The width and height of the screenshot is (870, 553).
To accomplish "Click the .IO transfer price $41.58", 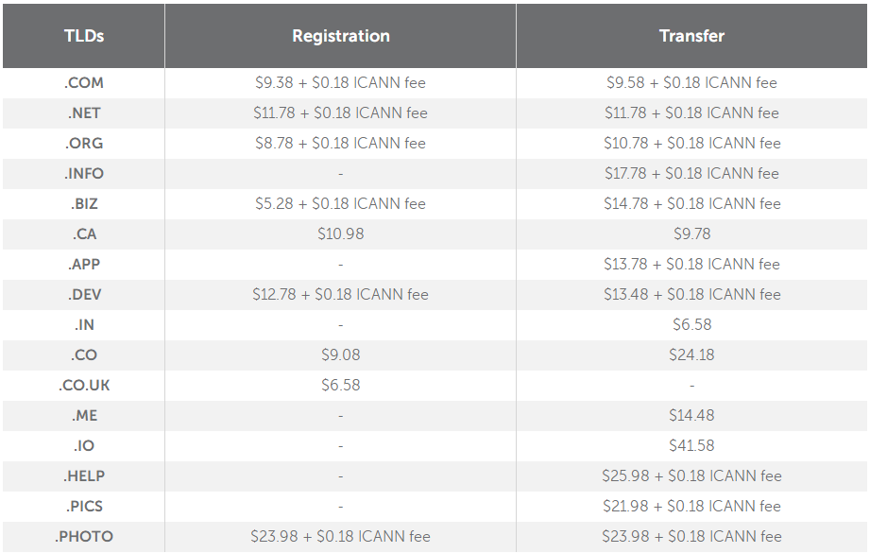I will (691, 445).
